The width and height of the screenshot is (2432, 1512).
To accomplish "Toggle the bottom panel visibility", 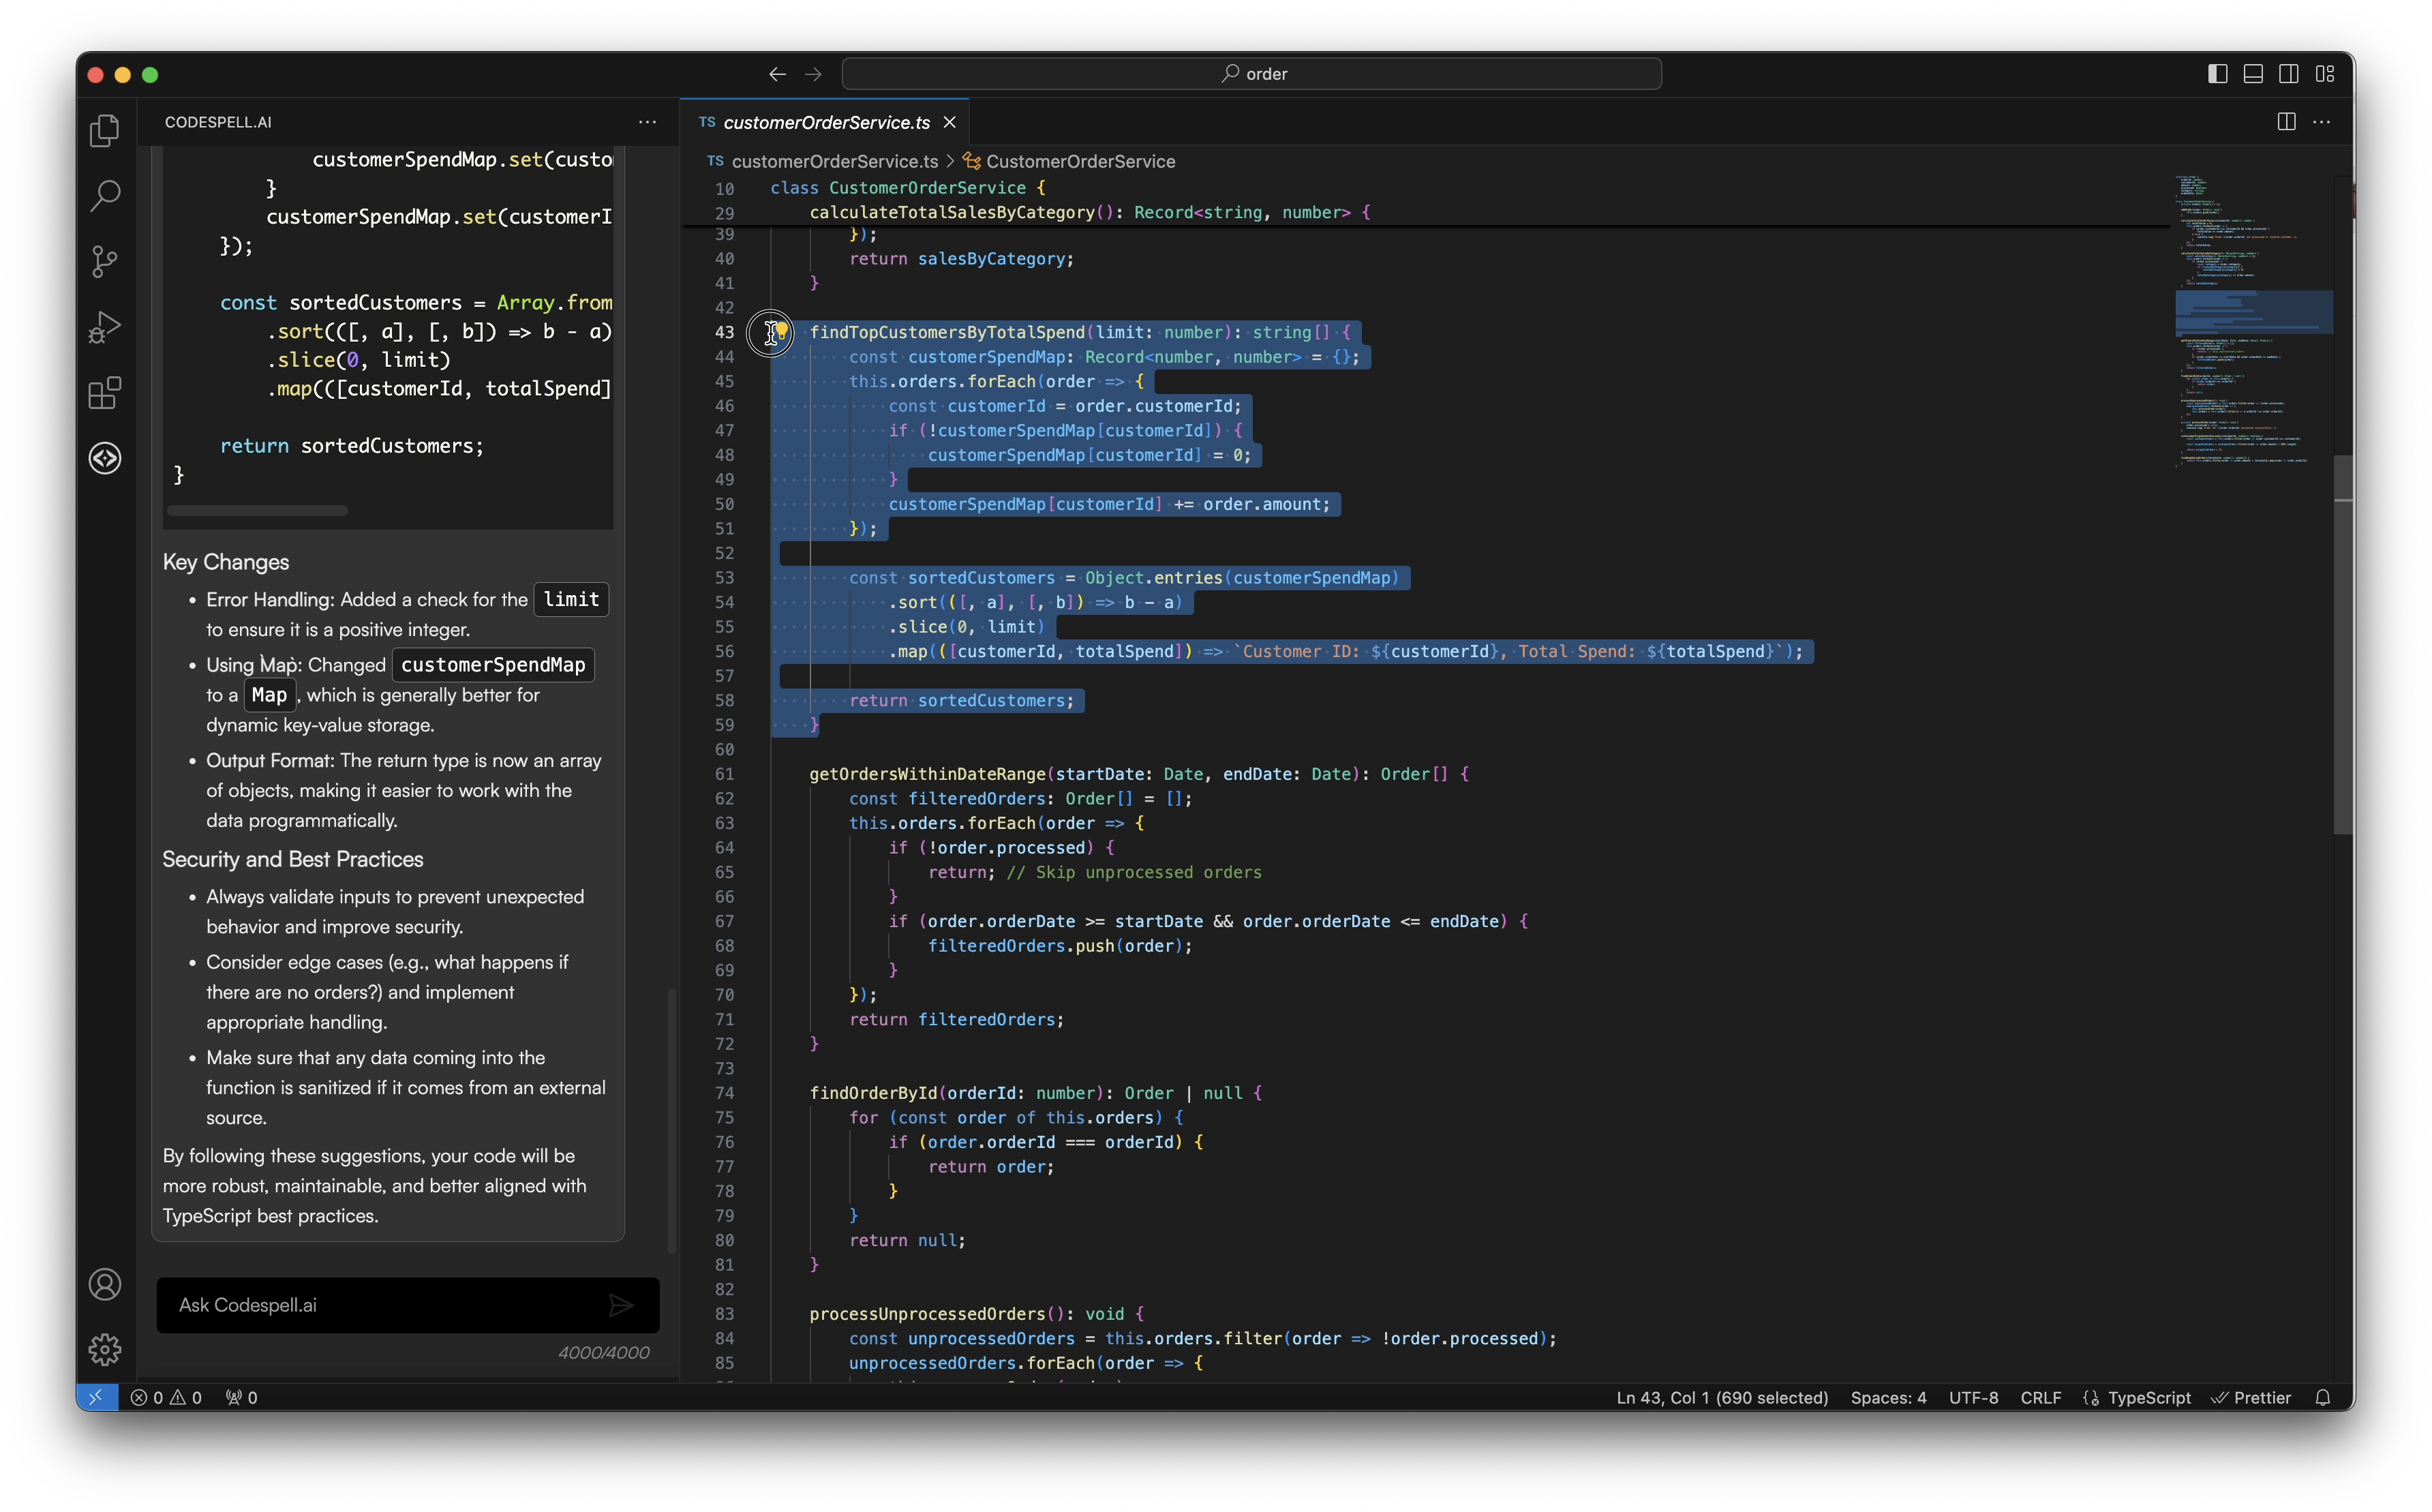I will (x=2253, y=74).
